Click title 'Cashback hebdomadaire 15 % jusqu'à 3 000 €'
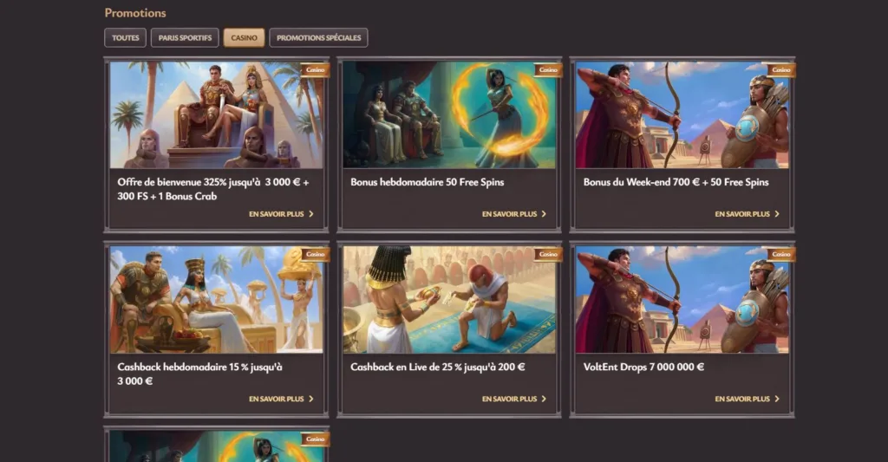Viewport: 888px width, 462px height. coord(199,374)
